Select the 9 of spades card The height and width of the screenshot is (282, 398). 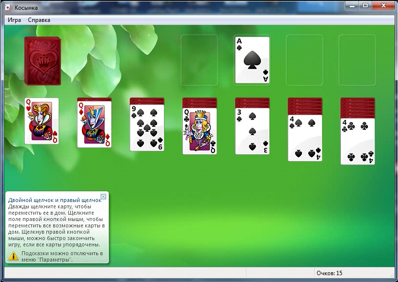(147, 128)
